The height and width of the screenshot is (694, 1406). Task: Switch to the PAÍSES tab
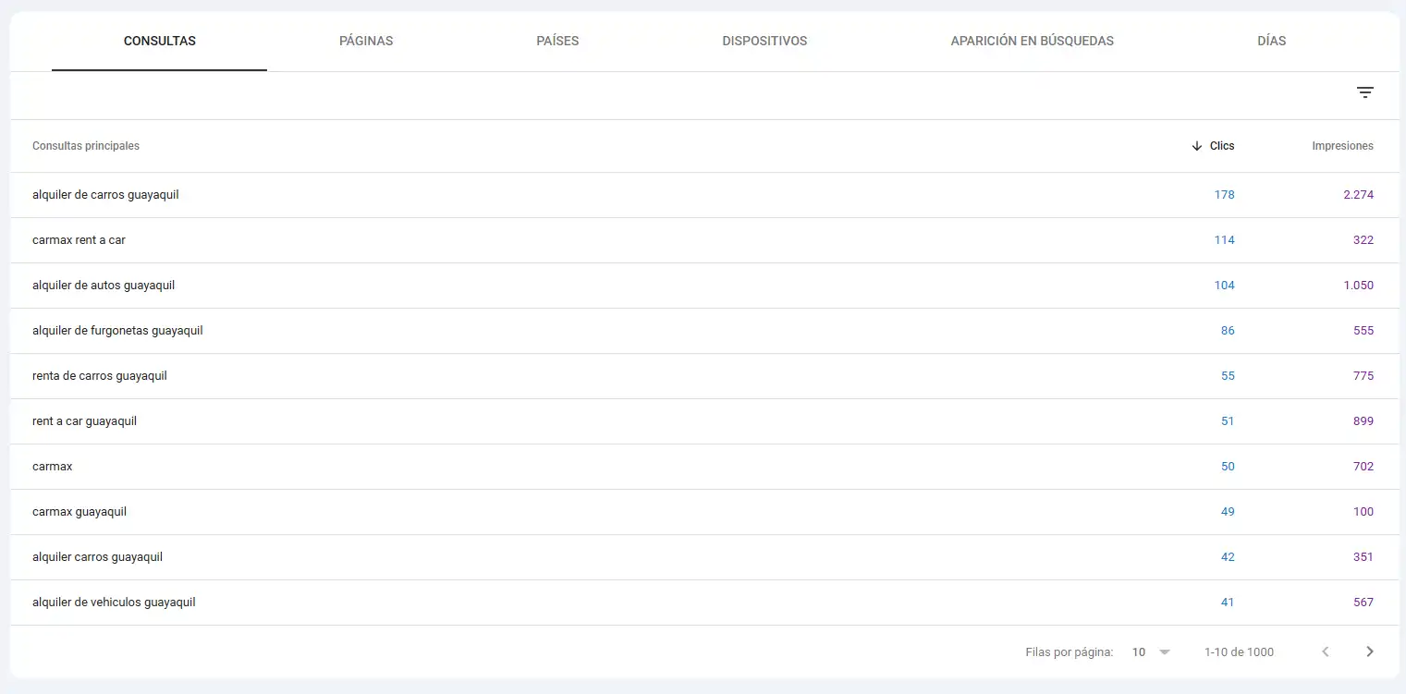(557, 42)
